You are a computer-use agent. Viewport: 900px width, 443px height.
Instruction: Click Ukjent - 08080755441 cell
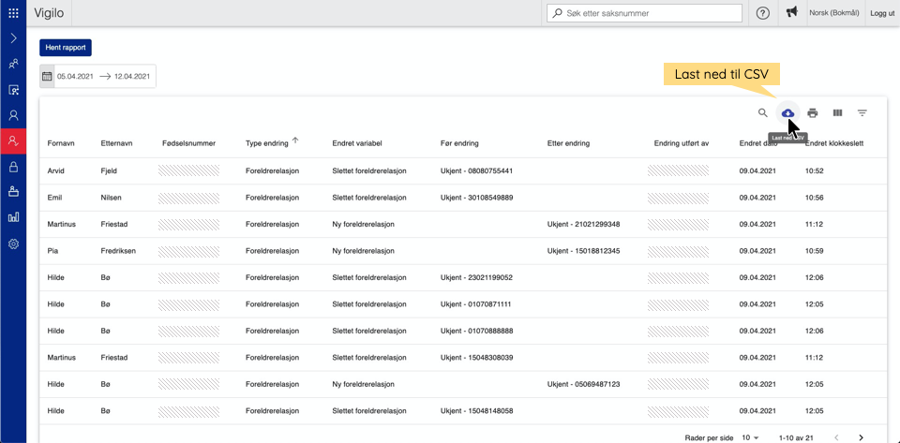tap(476, 170)
